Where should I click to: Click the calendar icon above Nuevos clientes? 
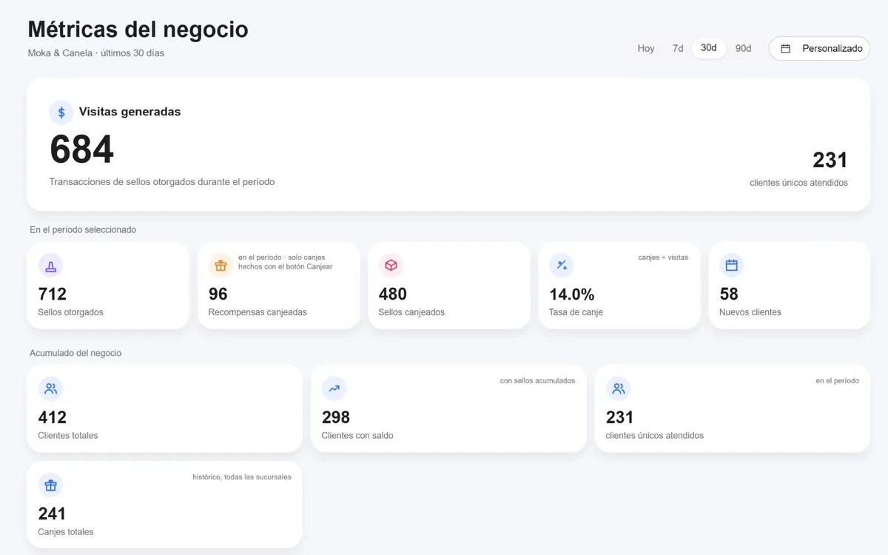pyautogui.click(x=732, y=266)
